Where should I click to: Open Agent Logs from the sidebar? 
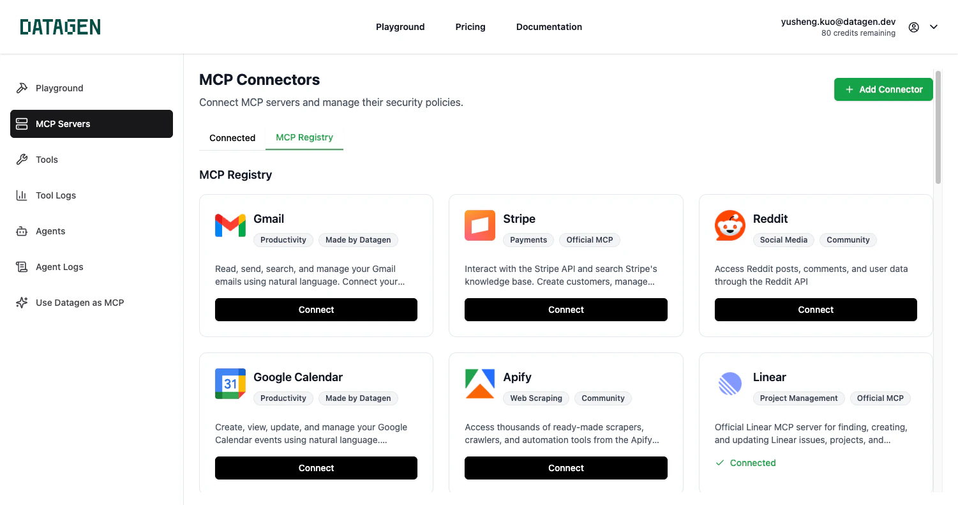22,266
